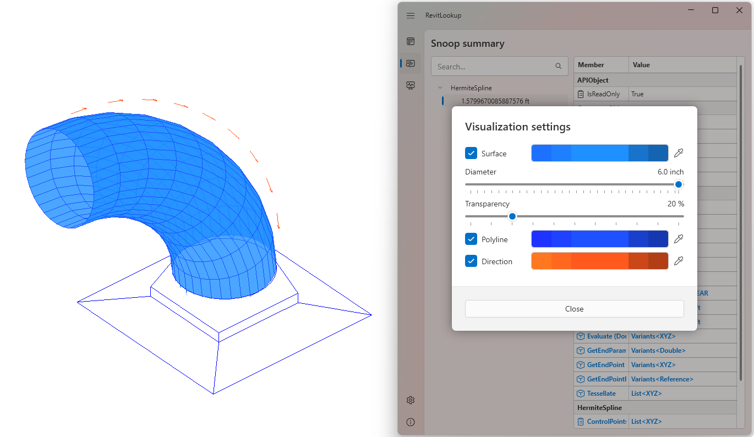Open the dashboard page in sidebar
This screenshot has height=437, width=754.
pos(411,41)
